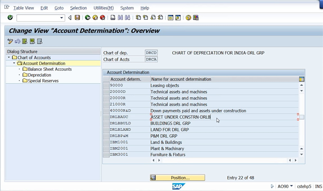Select the row for DRLBBULD

[106, 123]
